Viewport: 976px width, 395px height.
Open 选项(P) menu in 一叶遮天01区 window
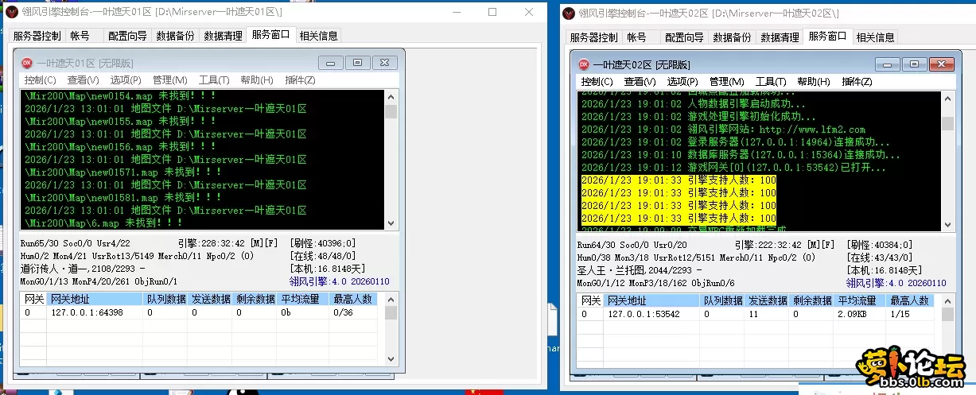coord(126,80)
